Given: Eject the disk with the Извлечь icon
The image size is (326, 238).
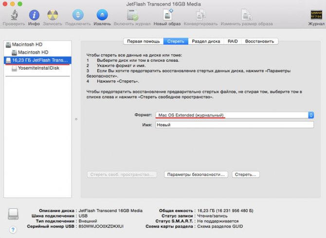Looking at the screenshot, I should pos(102,15).
